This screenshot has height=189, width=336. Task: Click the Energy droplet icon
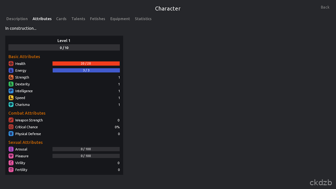coord(11,71)
